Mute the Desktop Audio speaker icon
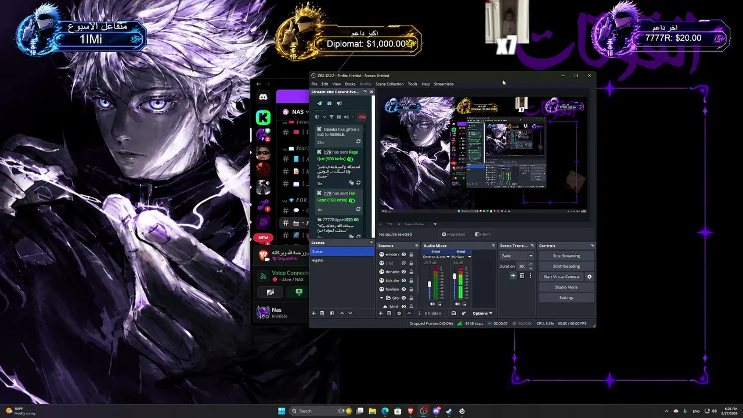Screen dimensions: 743x418 [432, 304]
